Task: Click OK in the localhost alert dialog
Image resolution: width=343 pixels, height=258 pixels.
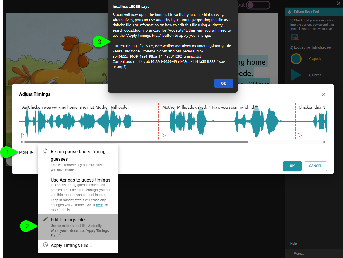Action: pyautogui.click(x=223, y=83)
